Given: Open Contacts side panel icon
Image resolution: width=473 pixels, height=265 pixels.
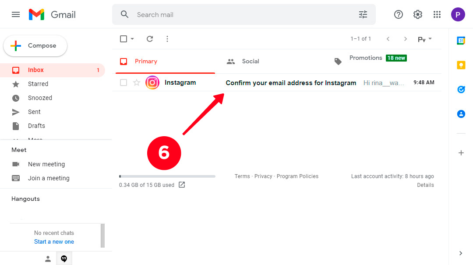Looking at the screenshot, I should tap(461, 114).
